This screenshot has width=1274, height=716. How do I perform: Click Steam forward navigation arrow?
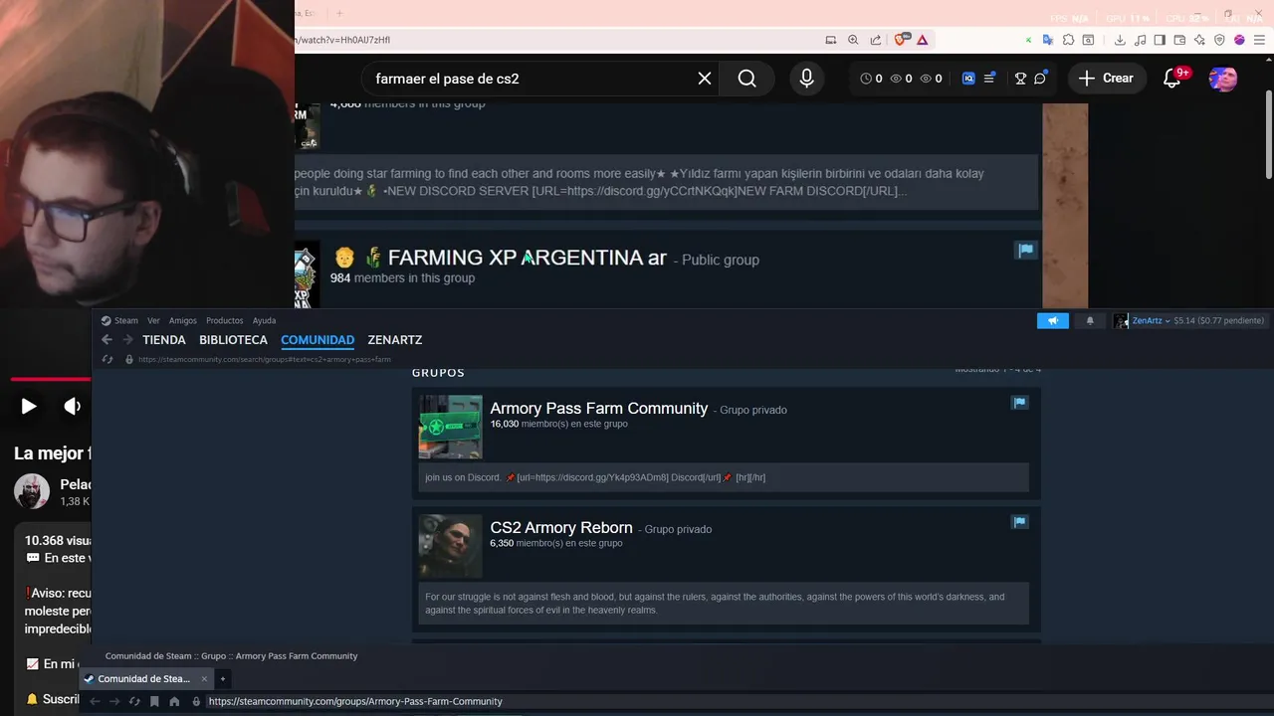click(x=127, y=340)
